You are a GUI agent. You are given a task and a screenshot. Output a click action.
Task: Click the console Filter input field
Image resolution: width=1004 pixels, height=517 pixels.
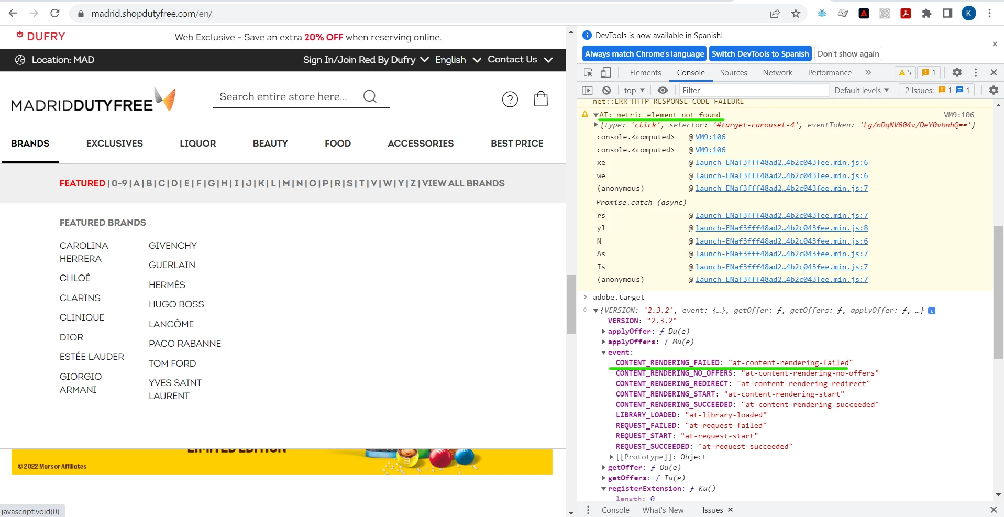click(x=754, y=90)
